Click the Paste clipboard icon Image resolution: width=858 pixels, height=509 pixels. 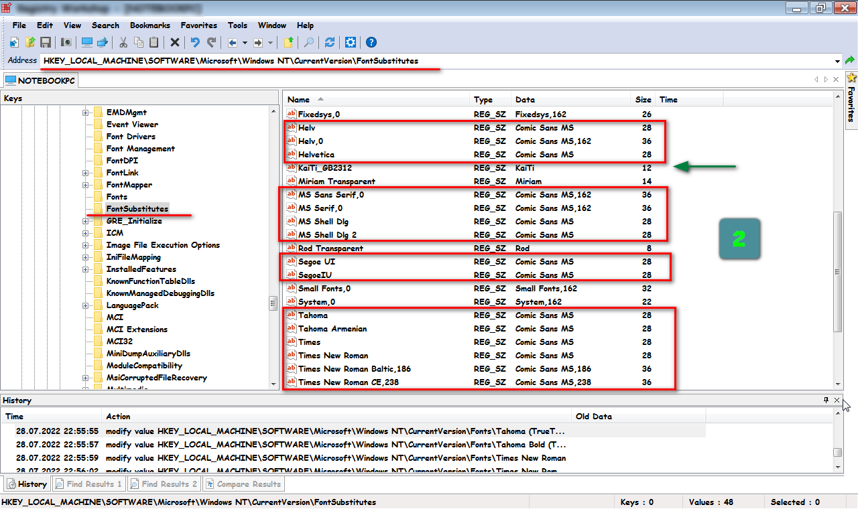click(154, 42)
